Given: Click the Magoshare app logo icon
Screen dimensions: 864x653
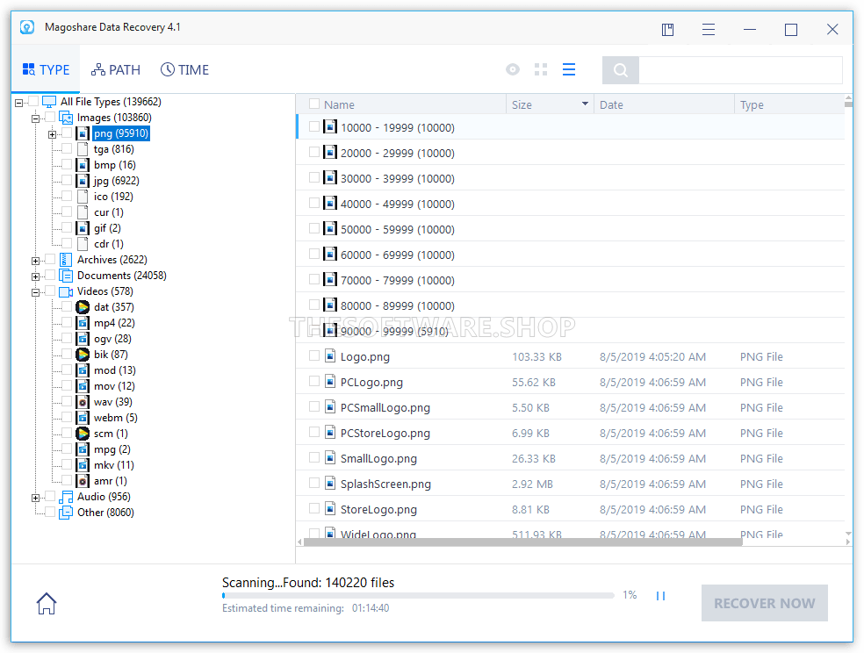Looking at the screenshot, I should [27, 27].
